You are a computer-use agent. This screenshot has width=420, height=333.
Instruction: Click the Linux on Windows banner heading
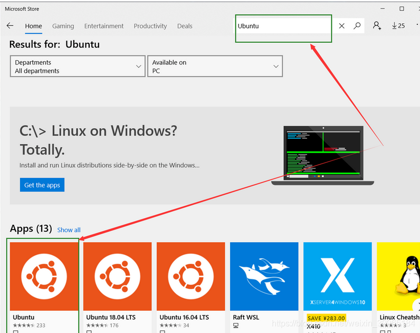pyautogui.click(x=98, y=140)
